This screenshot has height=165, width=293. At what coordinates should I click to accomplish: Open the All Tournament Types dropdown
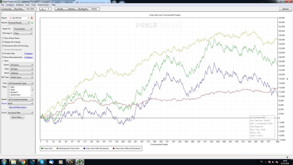21,83
